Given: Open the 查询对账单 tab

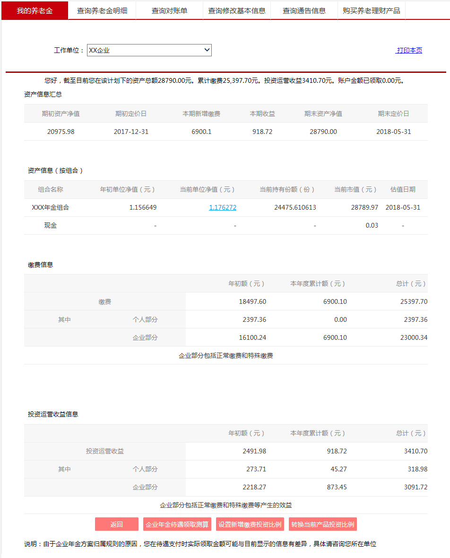Looking at the screenshot, I should click(169, 10).
